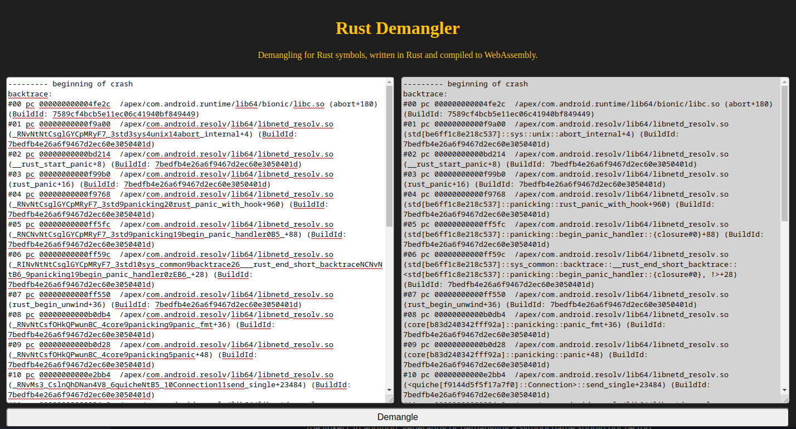Image resolution: width=796 pixels, height=429 pixels.
Task: Click output frame #02 address 00000000000bd214
Action: coord(470,154)
